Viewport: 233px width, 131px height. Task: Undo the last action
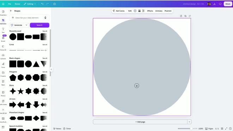tap(42, 4)
